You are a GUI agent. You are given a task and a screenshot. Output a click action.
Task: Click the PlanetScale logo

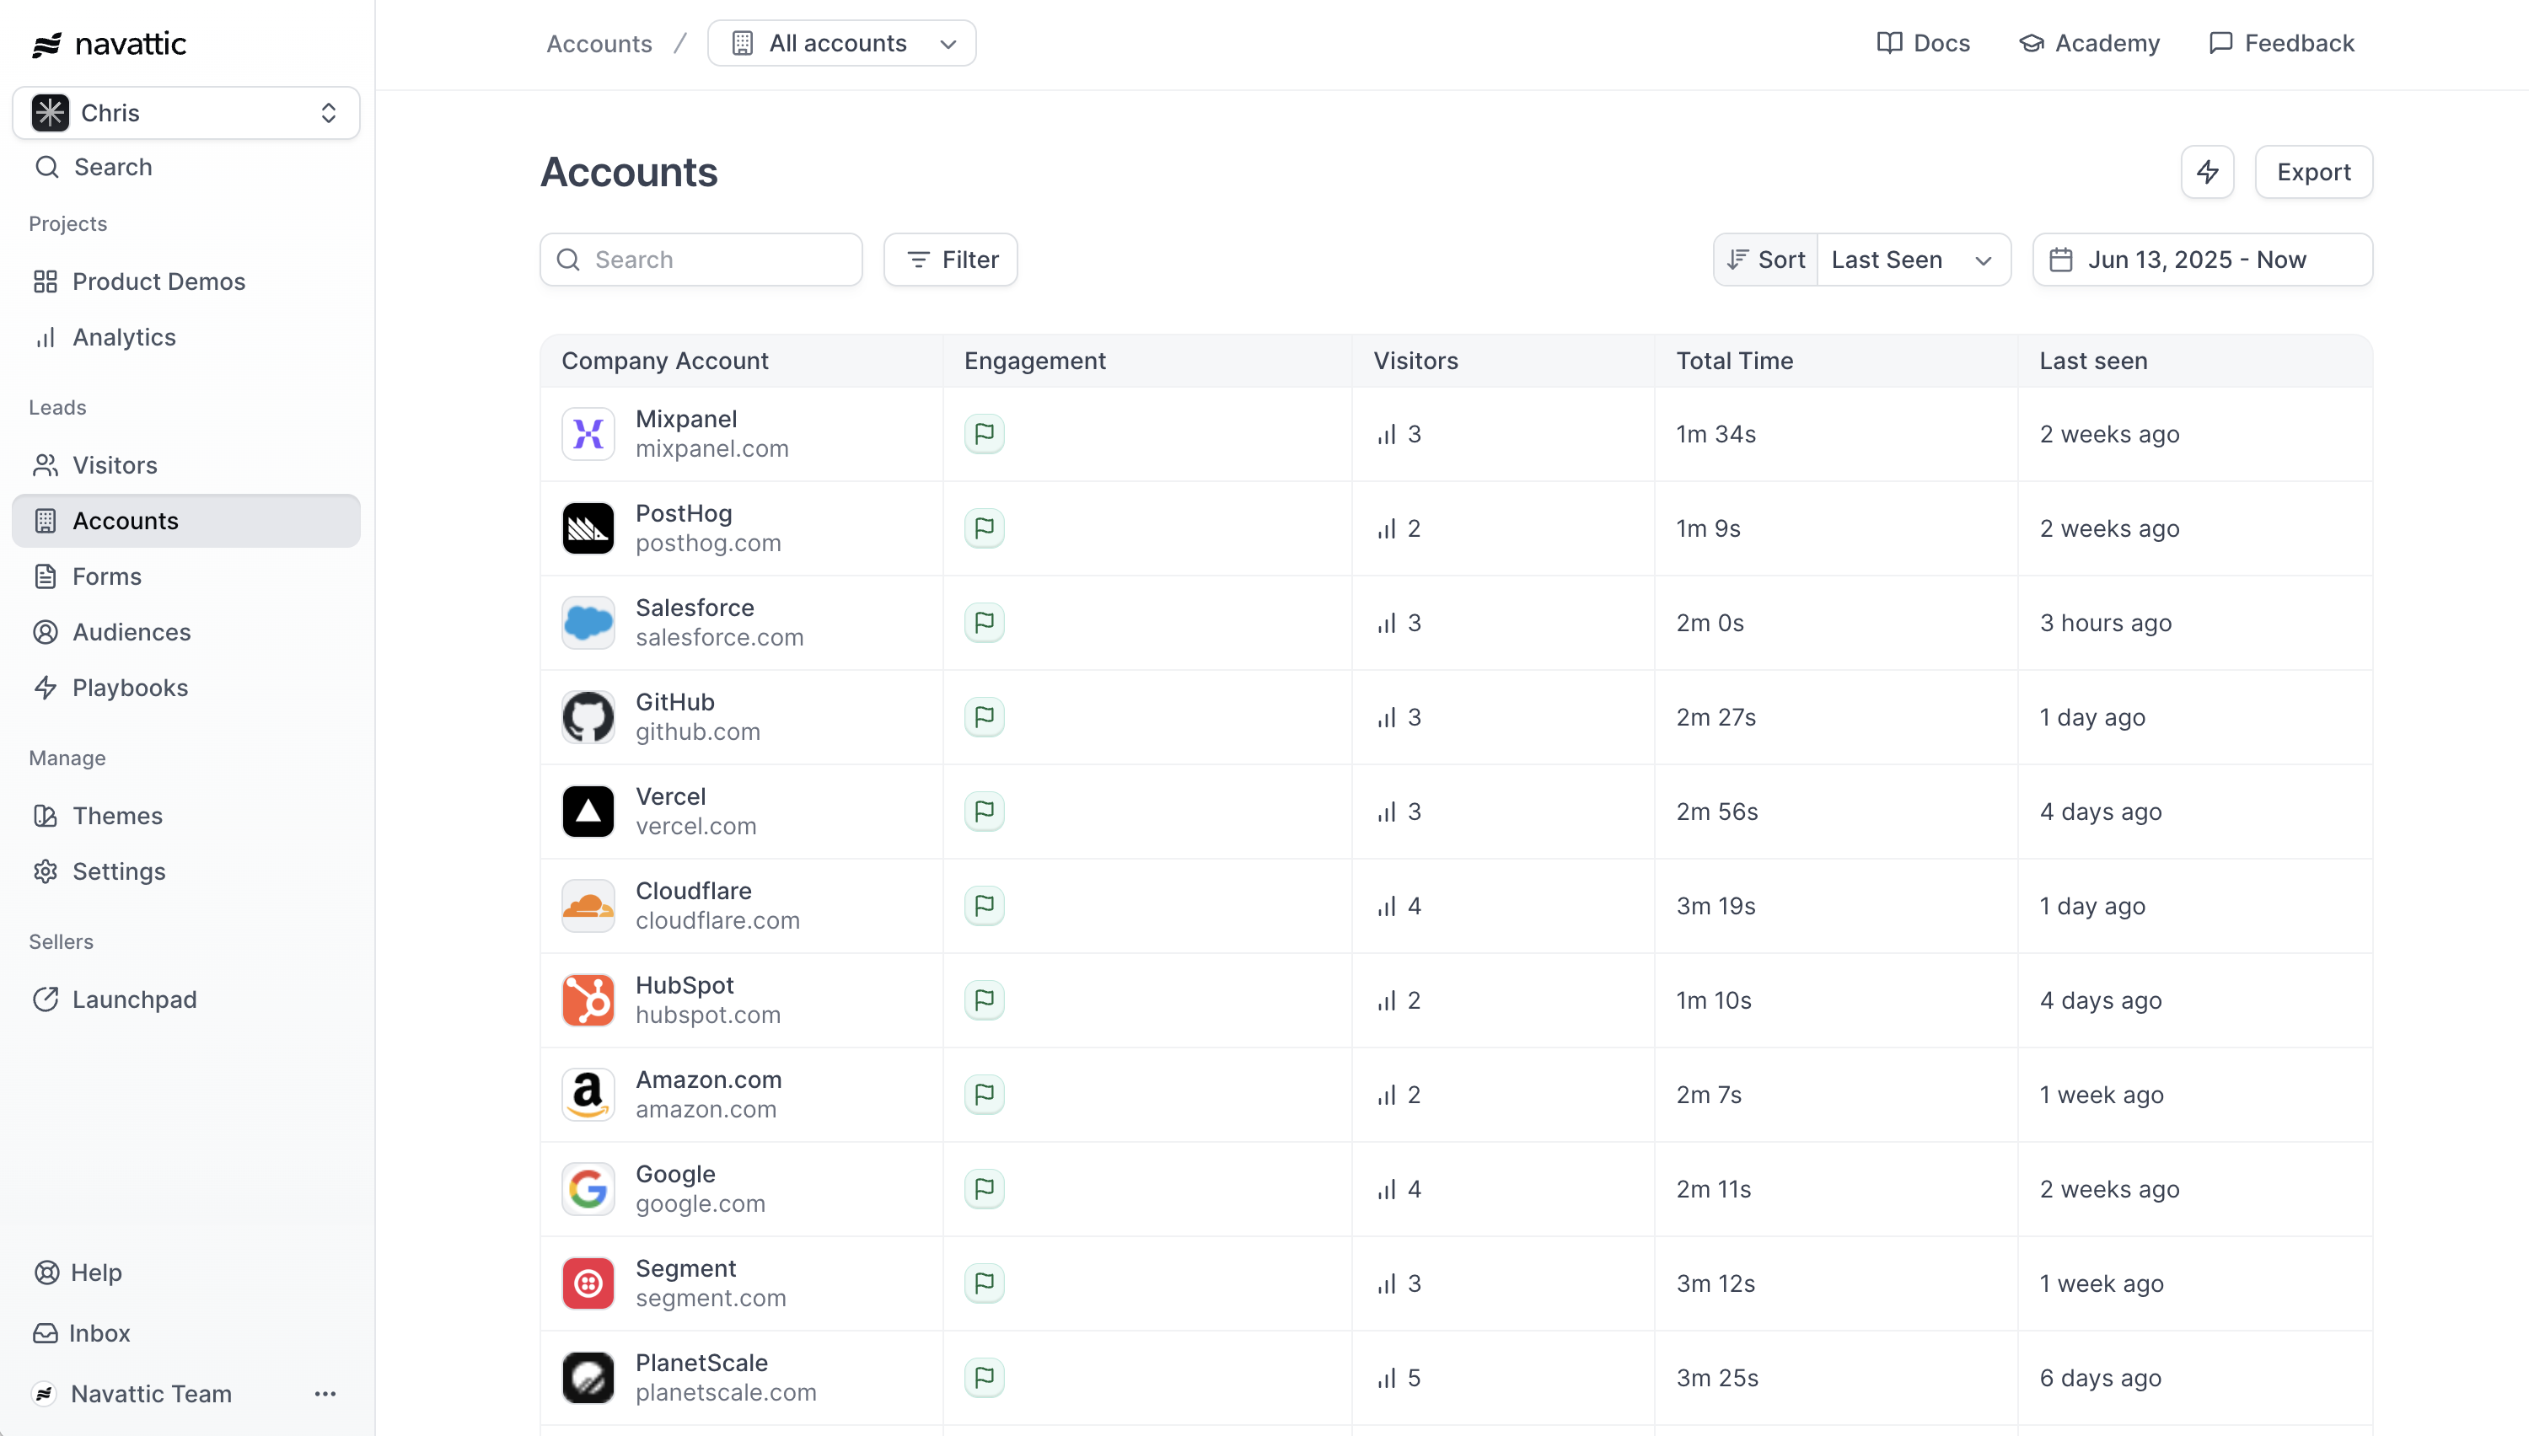coord(588,1378)
